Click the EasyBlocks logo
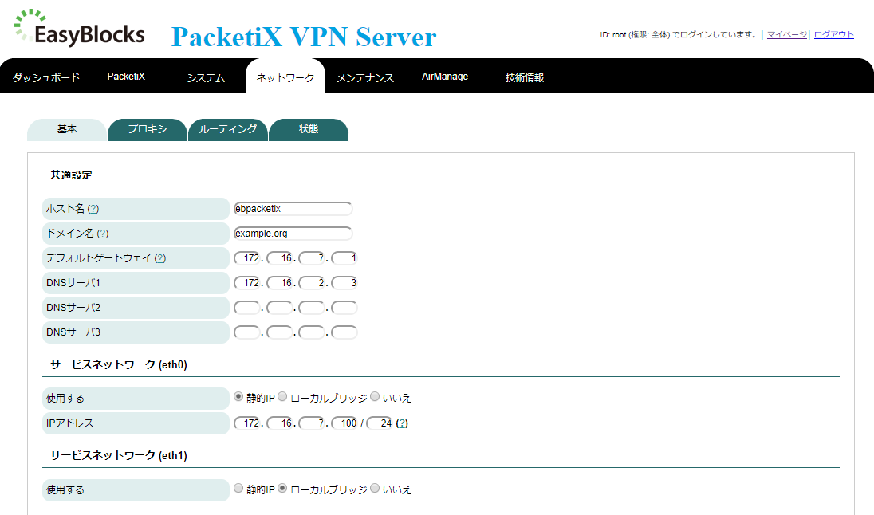Viewport: 874px width, 515px height. click(x=80, y=27)
